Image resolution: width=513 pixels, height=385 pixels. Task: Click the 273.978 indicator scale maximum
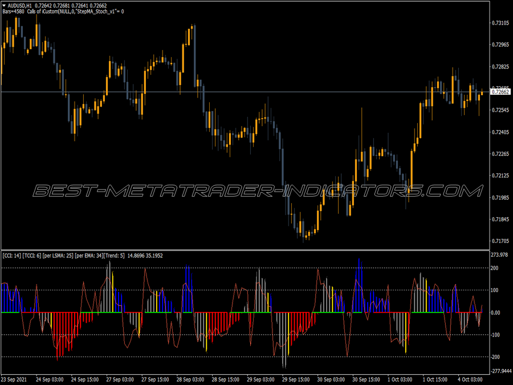[x=499, y=255]
